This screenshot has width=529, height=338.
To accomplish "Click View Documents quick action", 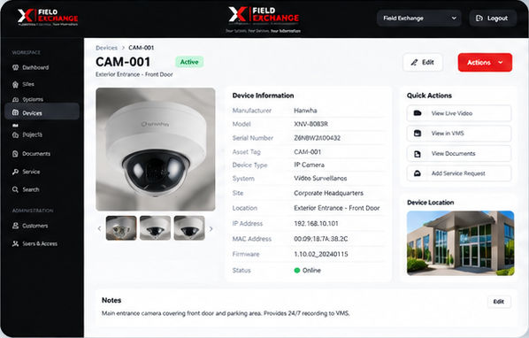I will pos(459,154).
